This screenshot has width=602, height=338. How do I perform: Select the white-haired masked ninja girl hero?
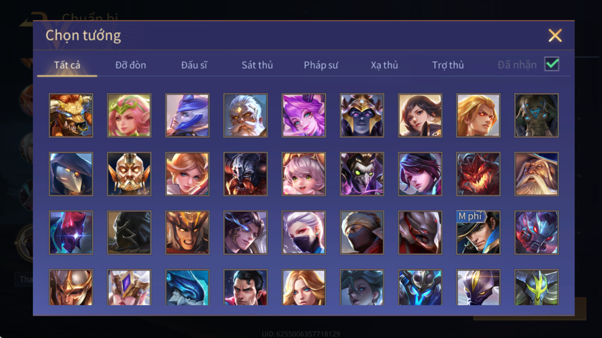pos(304,232)
